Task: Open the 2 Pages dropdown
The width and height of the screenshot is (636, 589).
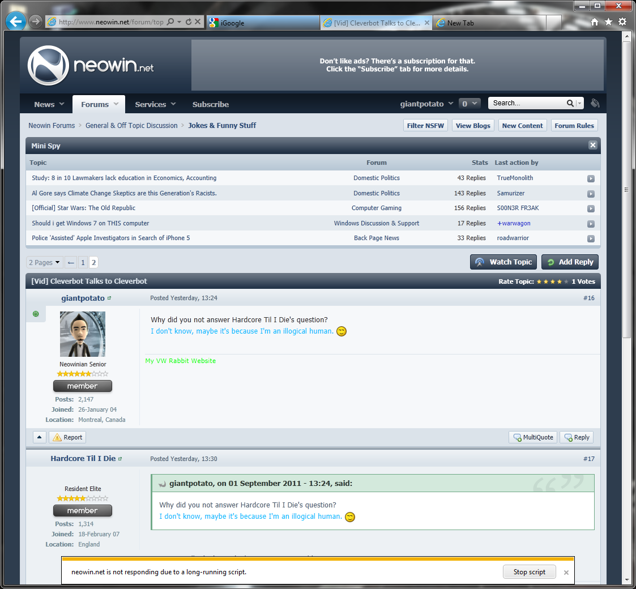Action: [x=44, y=262]
